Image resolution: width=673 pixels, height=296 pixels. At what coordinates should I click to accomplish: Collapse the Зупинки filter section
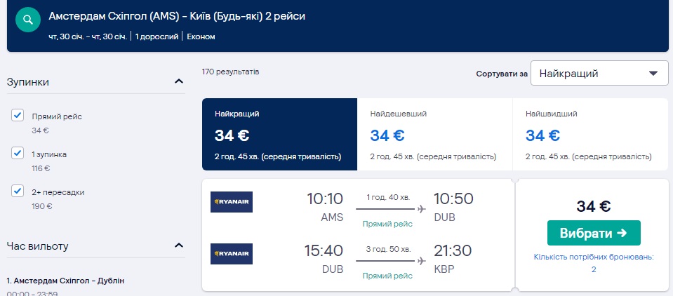pyautogui.click(x=179, y=82)
